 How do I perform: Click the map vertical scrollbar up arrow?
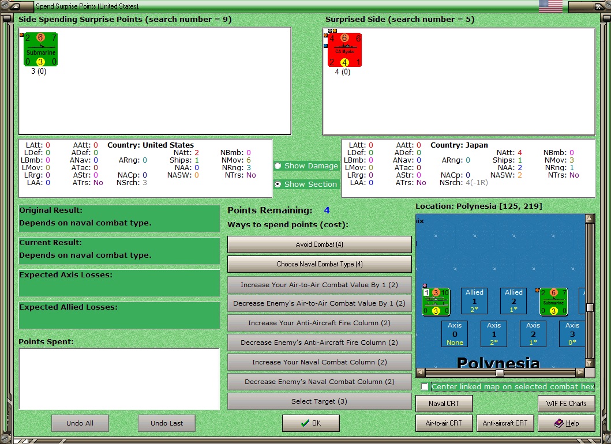[590, 219]
